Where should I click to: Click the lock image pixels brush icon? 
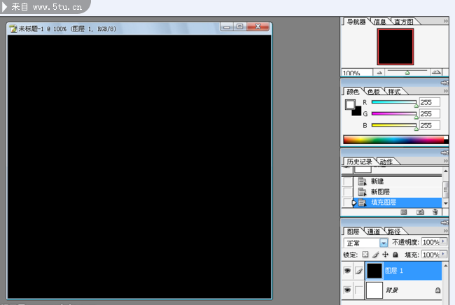click(375, 255)
